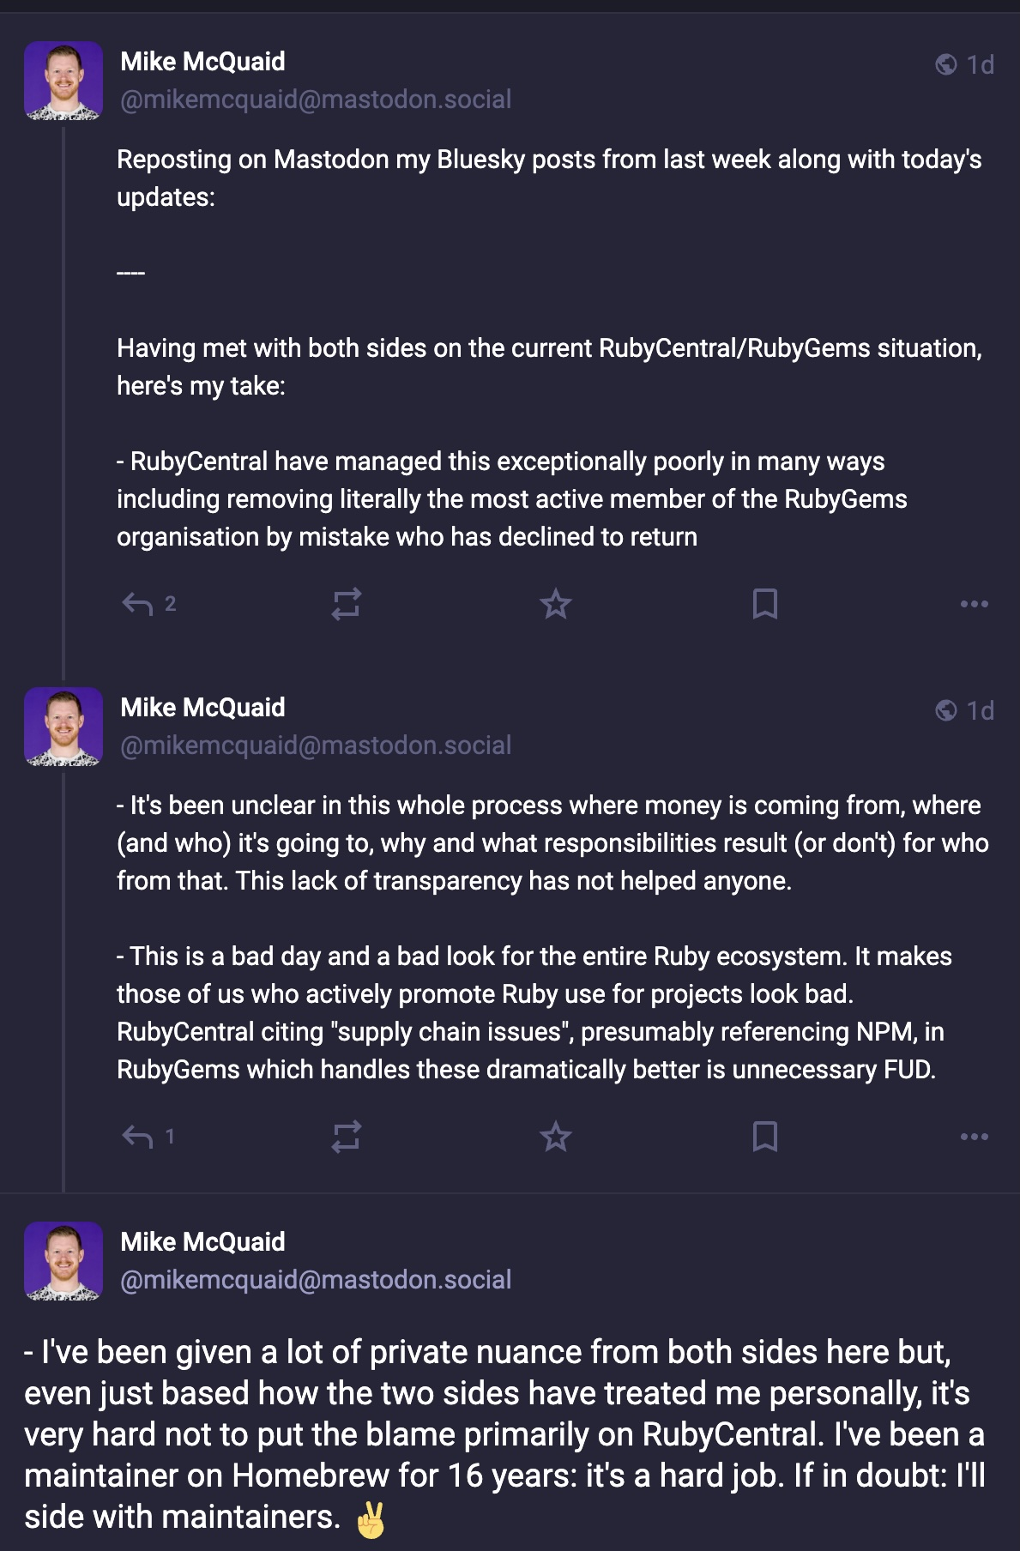Open Mike McQuaid's avatar on the second post
Screen dimensions: 1020x1551
[x=63, y=727]
